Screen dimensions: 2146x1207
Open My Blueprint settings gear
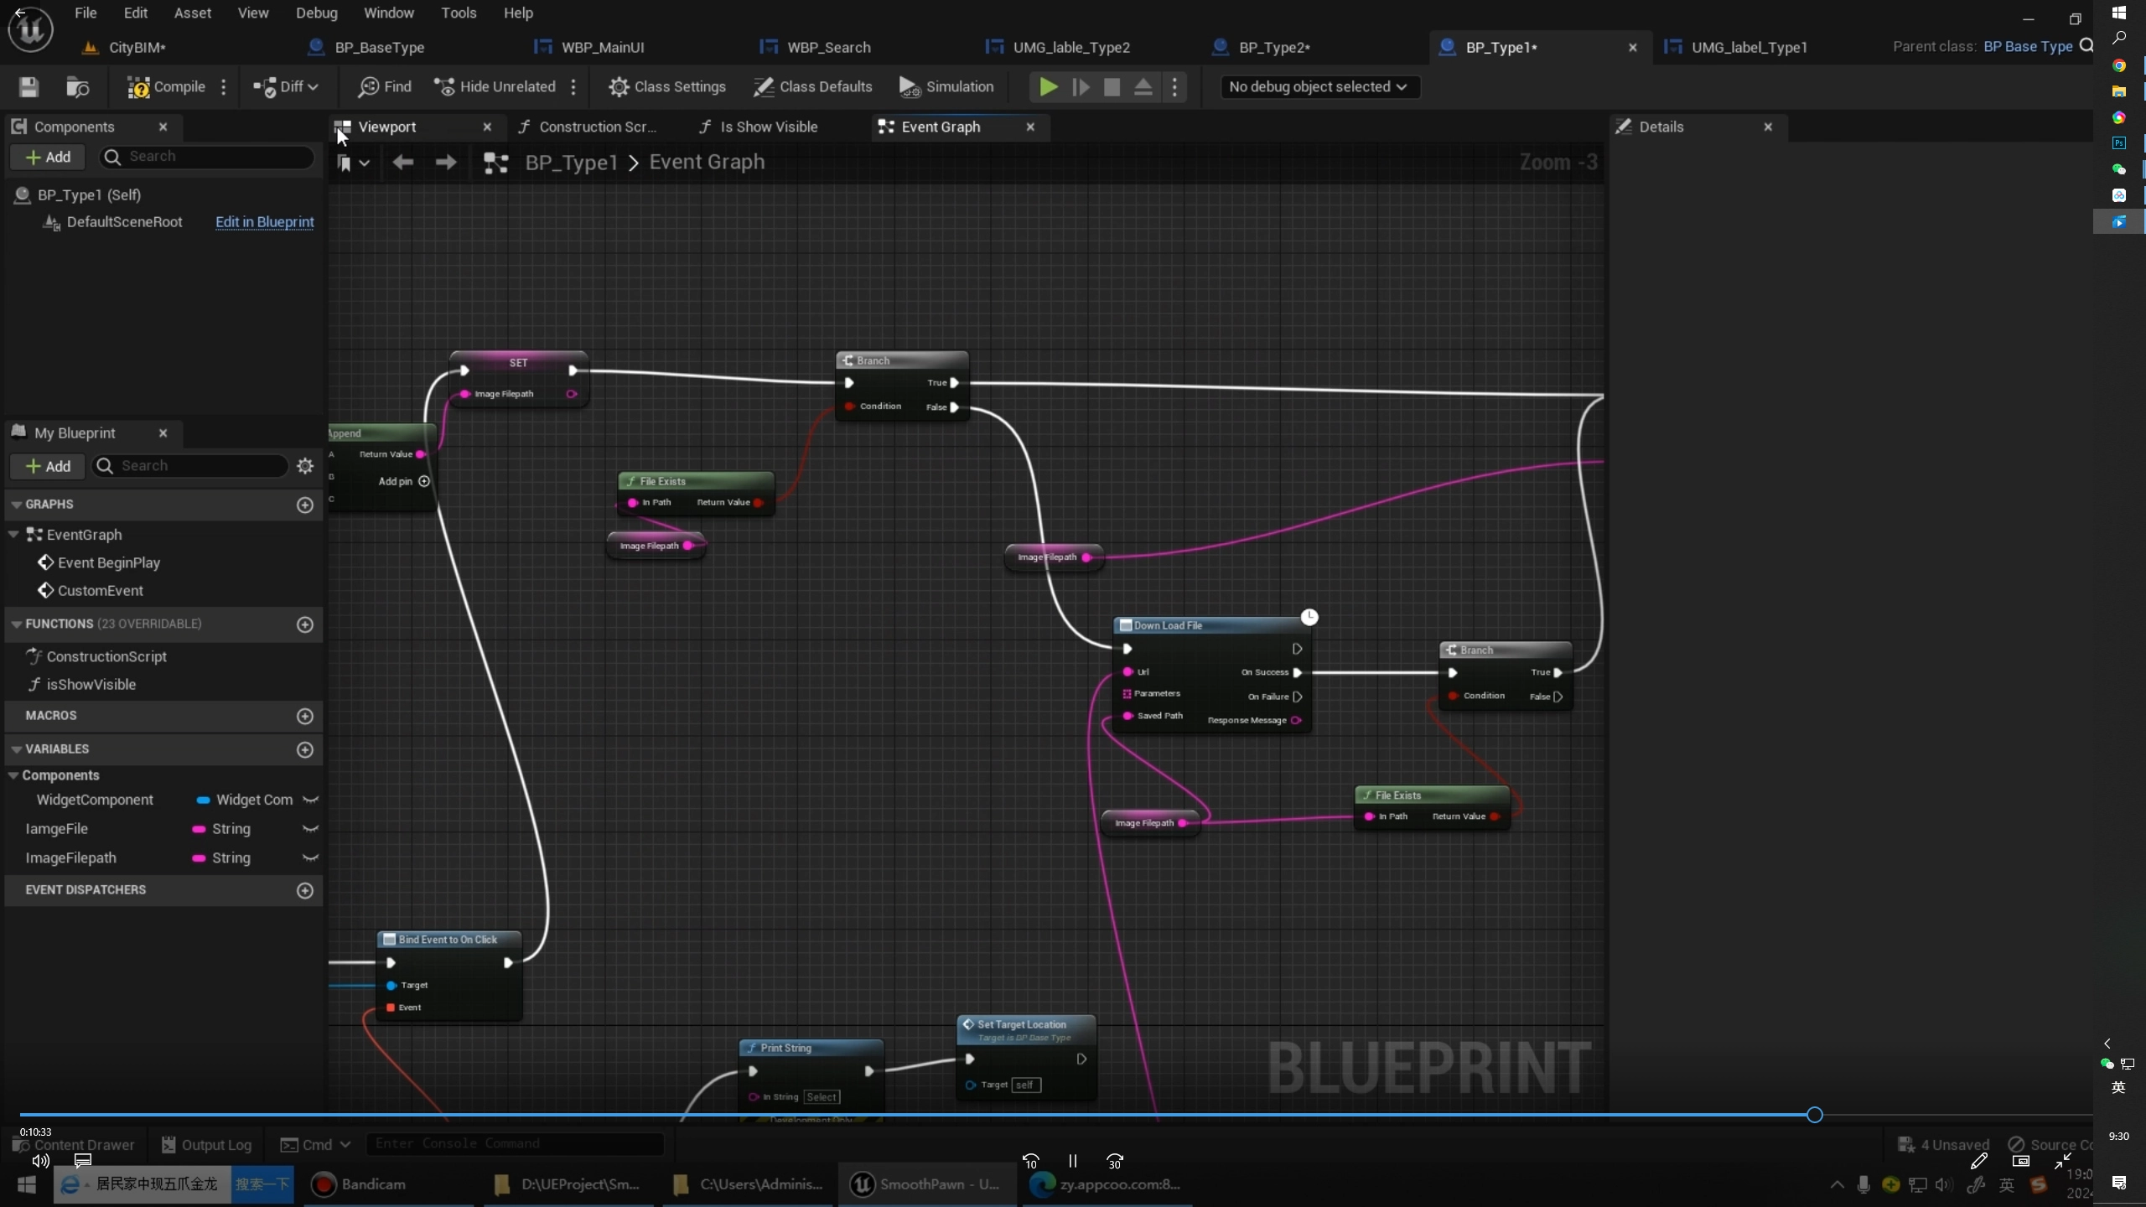pyautogui.click(x=305, y=466)
